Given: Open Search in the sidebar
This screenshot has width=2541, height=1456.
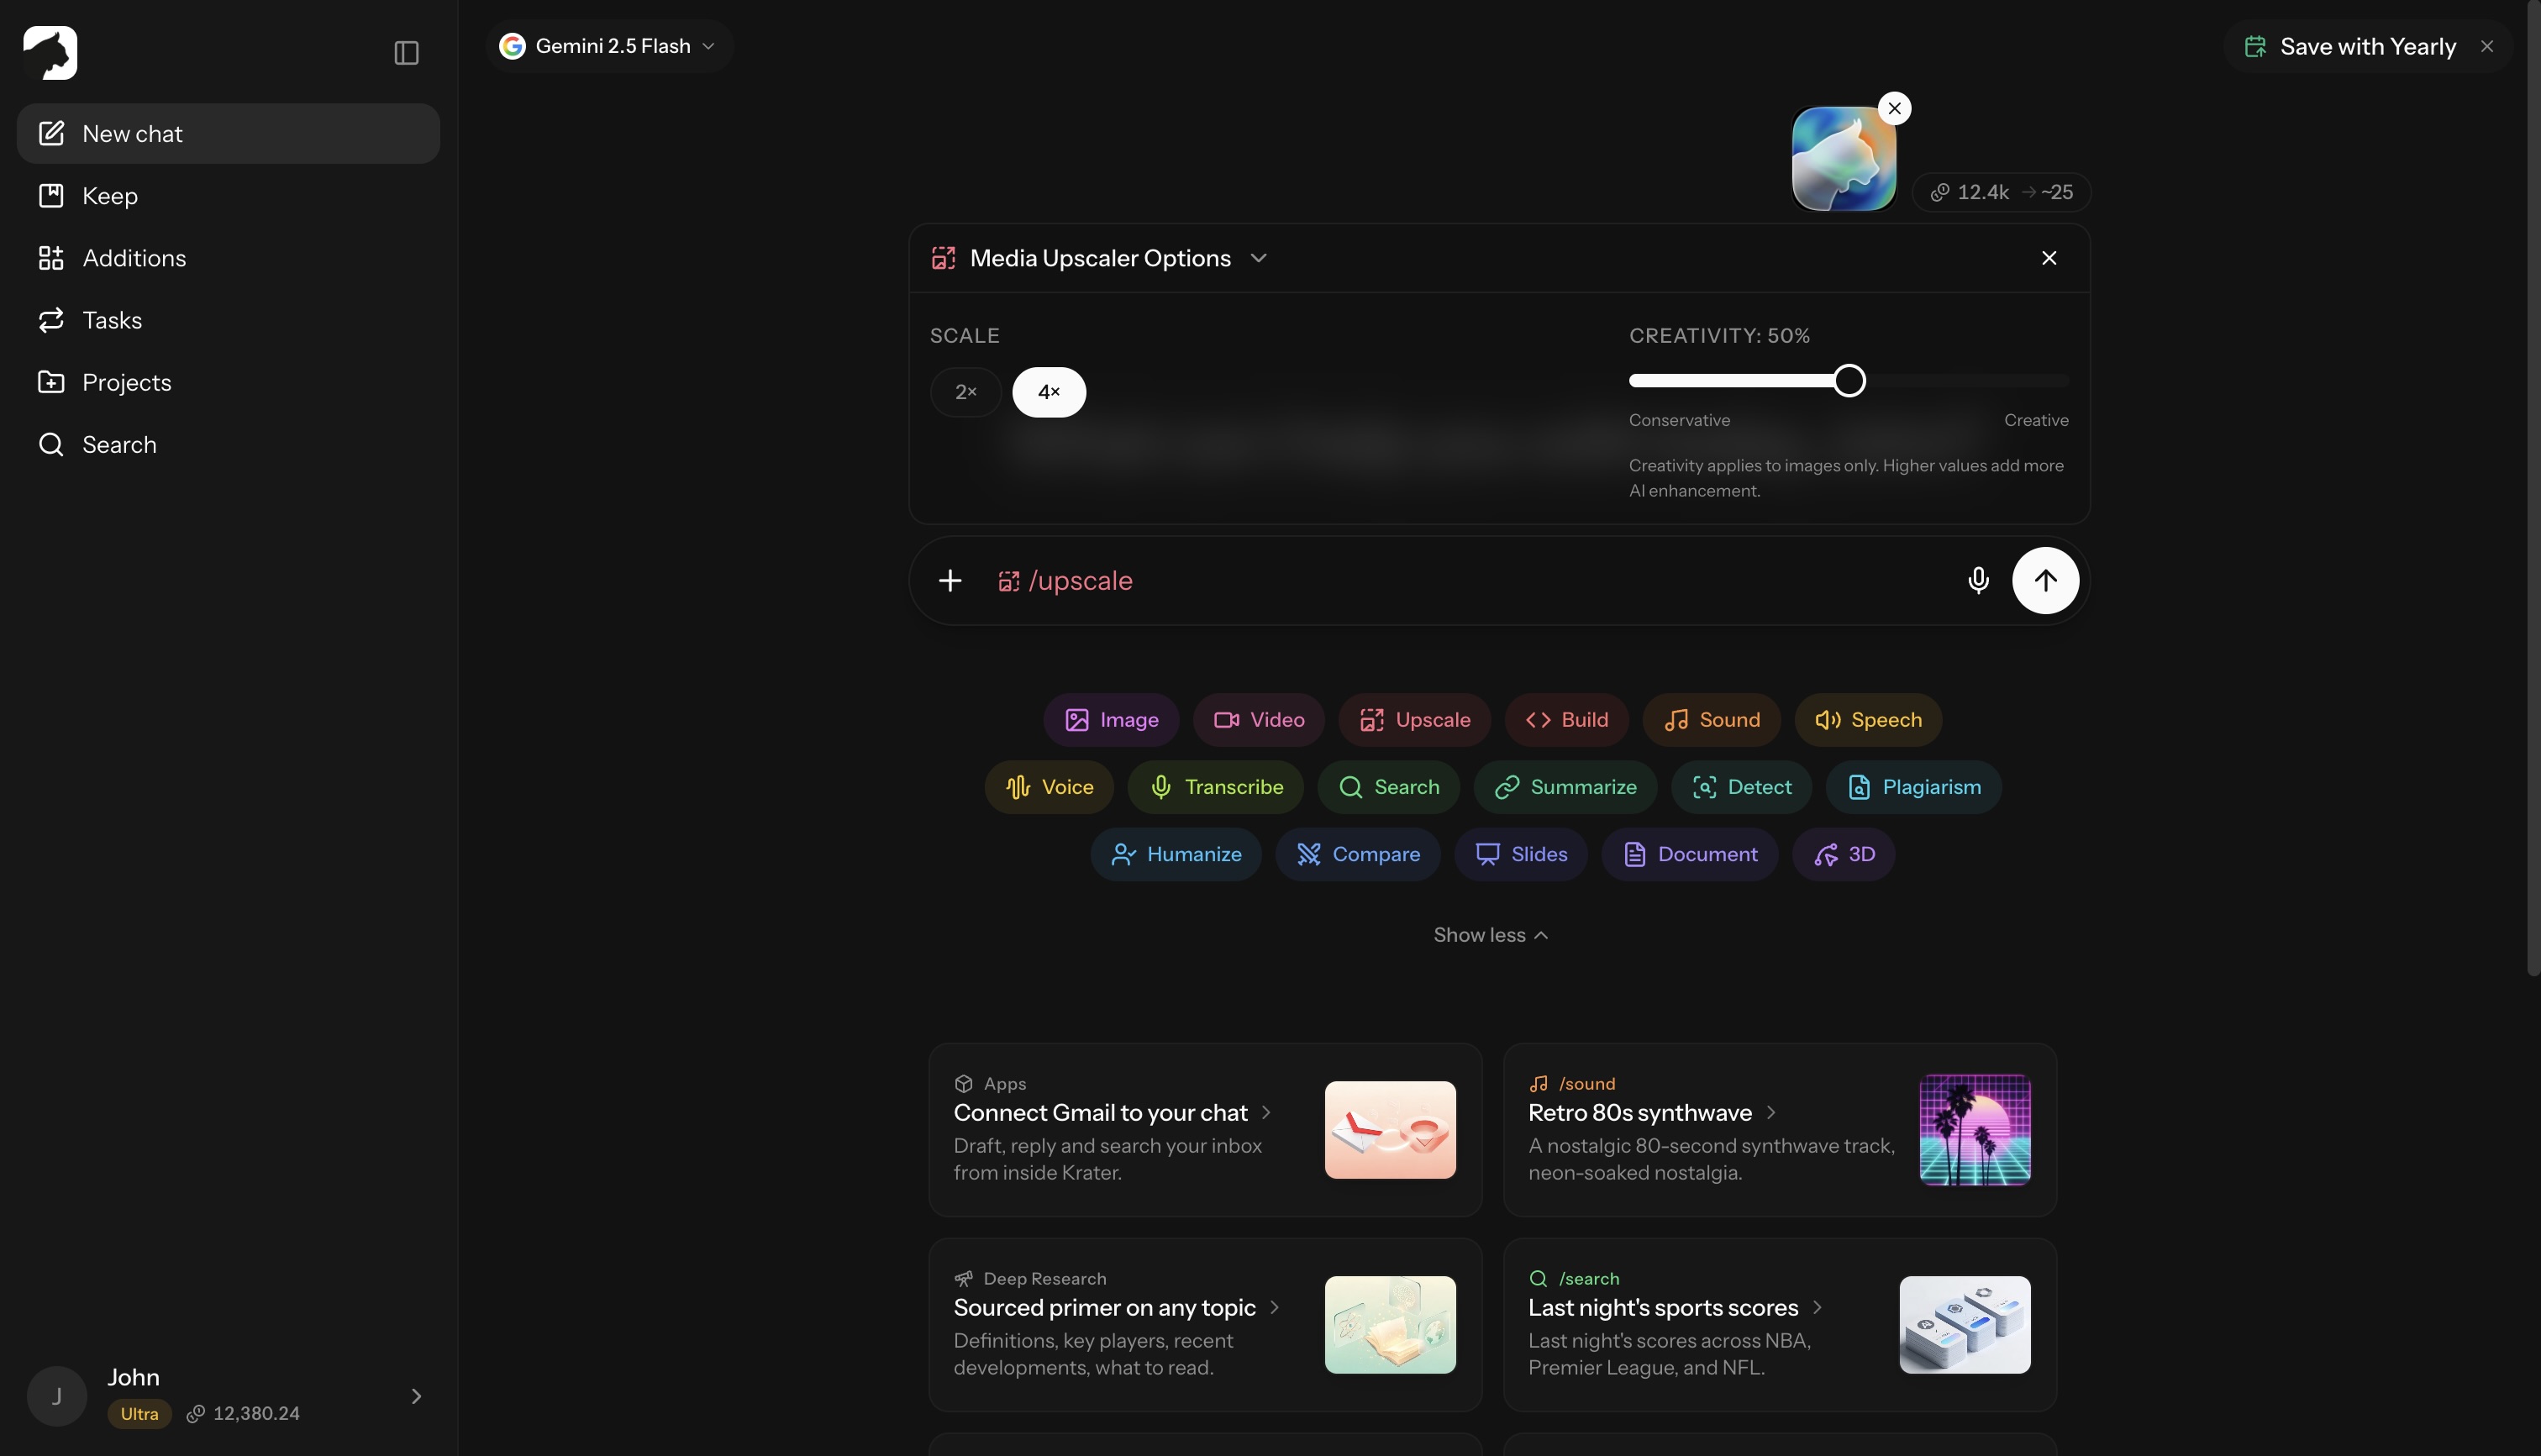Looking at the screenshot, I should 228,444.
